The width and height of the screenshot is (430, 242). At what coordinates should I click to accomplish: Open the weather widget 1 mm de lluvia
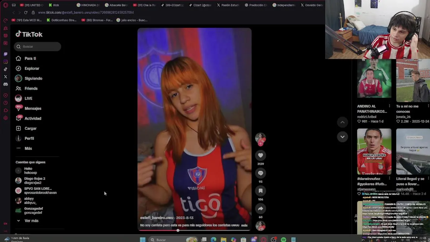16,239
